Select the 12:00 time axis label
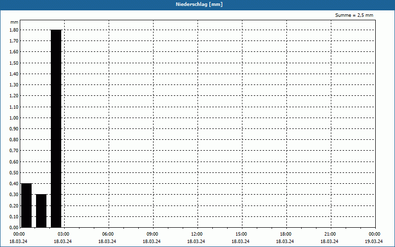 coord(197,234)
